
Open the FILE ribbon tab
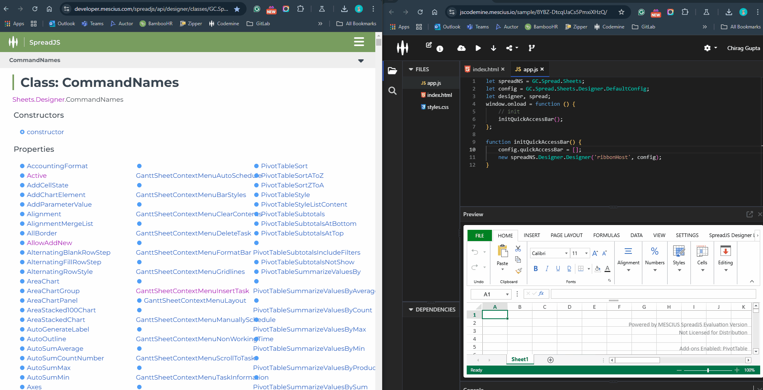[480, 235]
